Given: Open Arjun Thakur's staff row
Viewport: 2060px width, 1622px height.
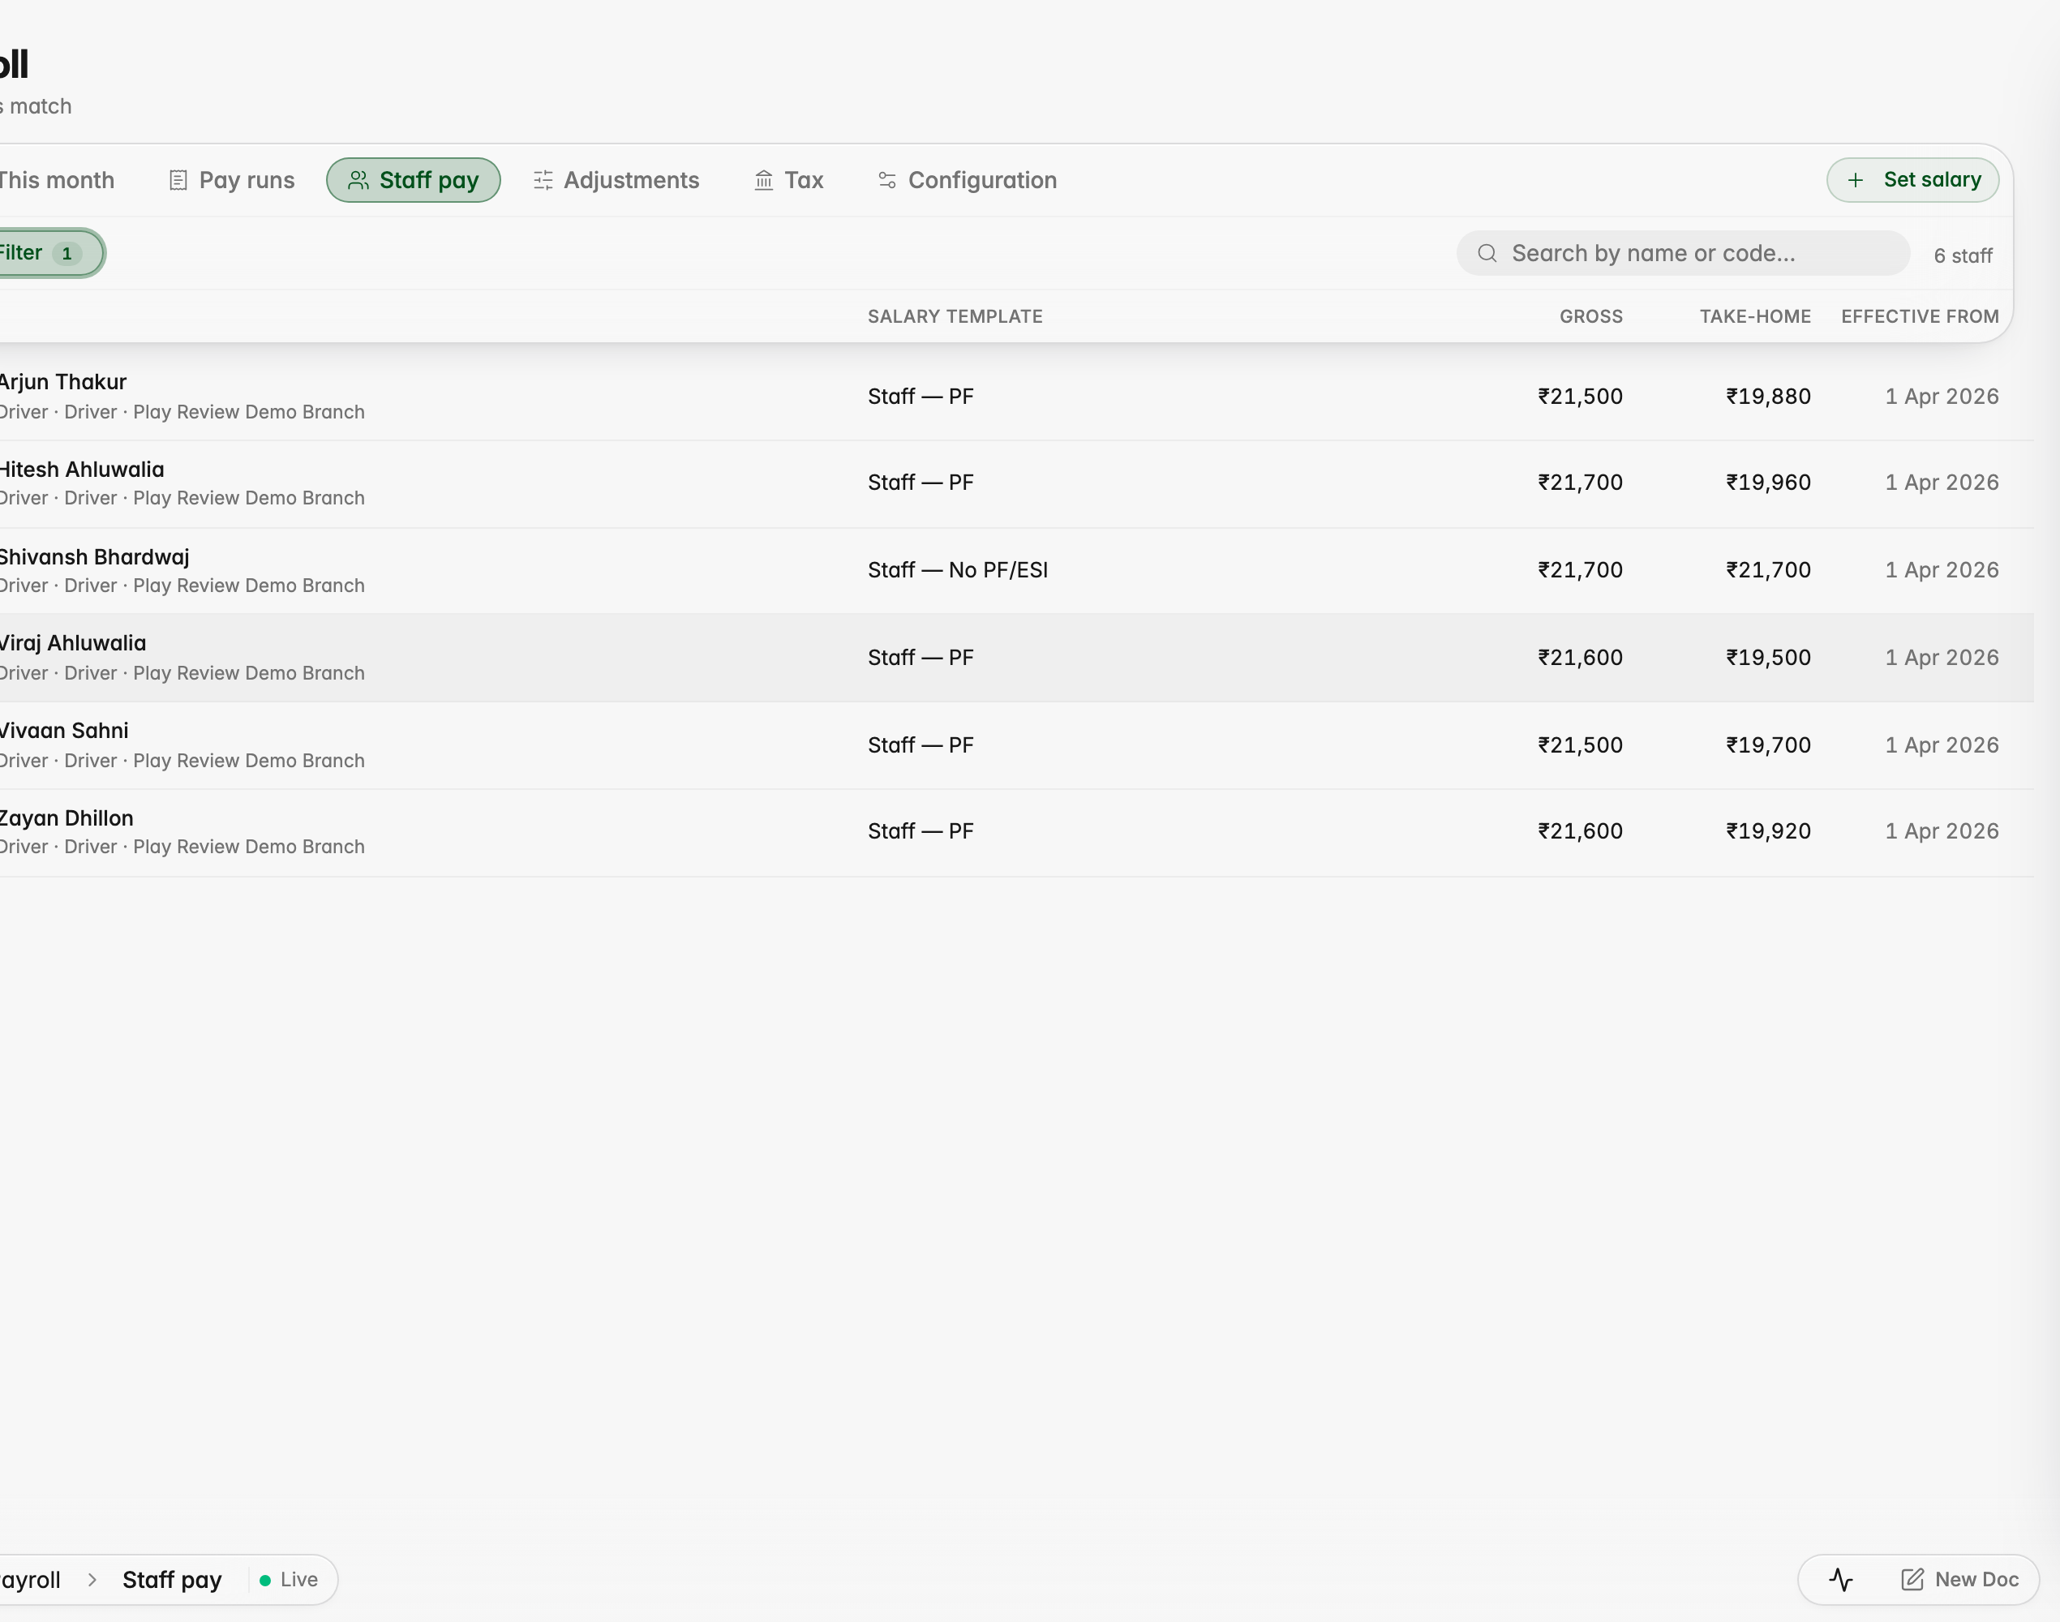Looking at the screenshot, I should pyautogui.click(x=1016, y=396).
